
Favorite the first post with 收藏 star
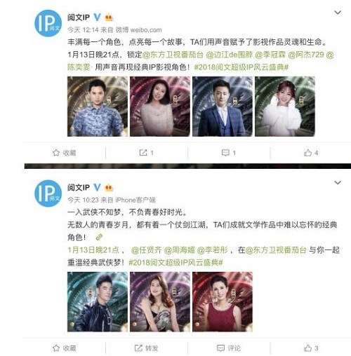(65, 153)
